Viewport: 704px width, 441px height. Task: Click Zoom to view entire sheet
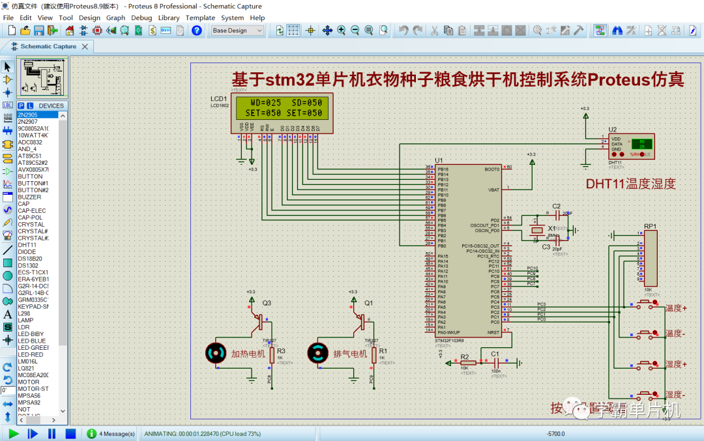click(369, 31)
